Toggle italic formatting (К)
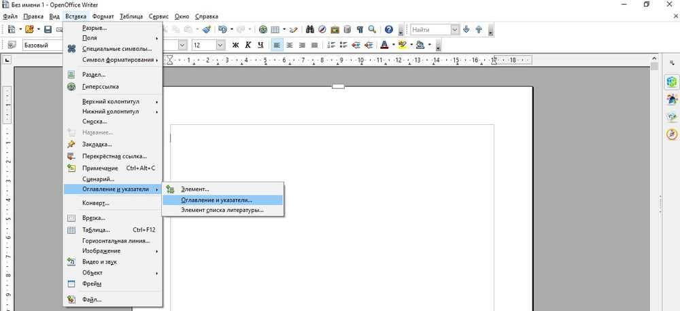Screen dimensions: 680x311 (248, 45)
